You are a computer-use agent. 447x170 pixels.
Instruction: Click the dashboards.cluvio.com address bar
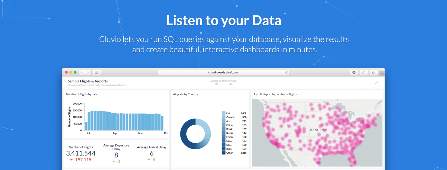point(224,72)
